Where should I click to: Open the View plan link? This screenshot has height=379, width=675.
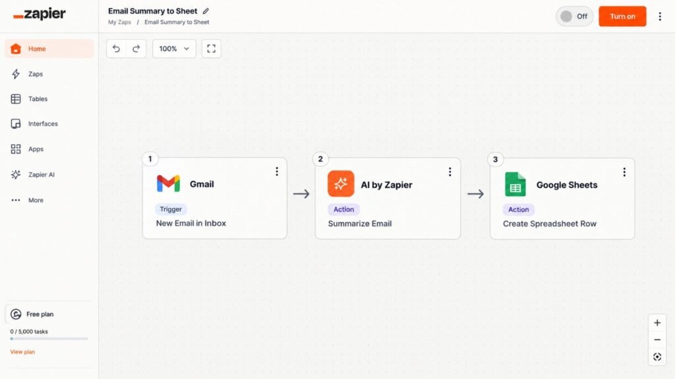pos(22,351)
